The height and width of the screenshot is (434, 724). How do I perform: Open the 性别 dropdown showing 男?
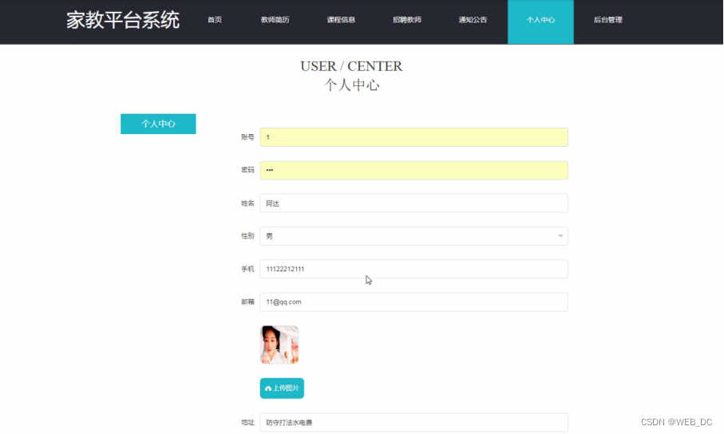tap(413, 236)
